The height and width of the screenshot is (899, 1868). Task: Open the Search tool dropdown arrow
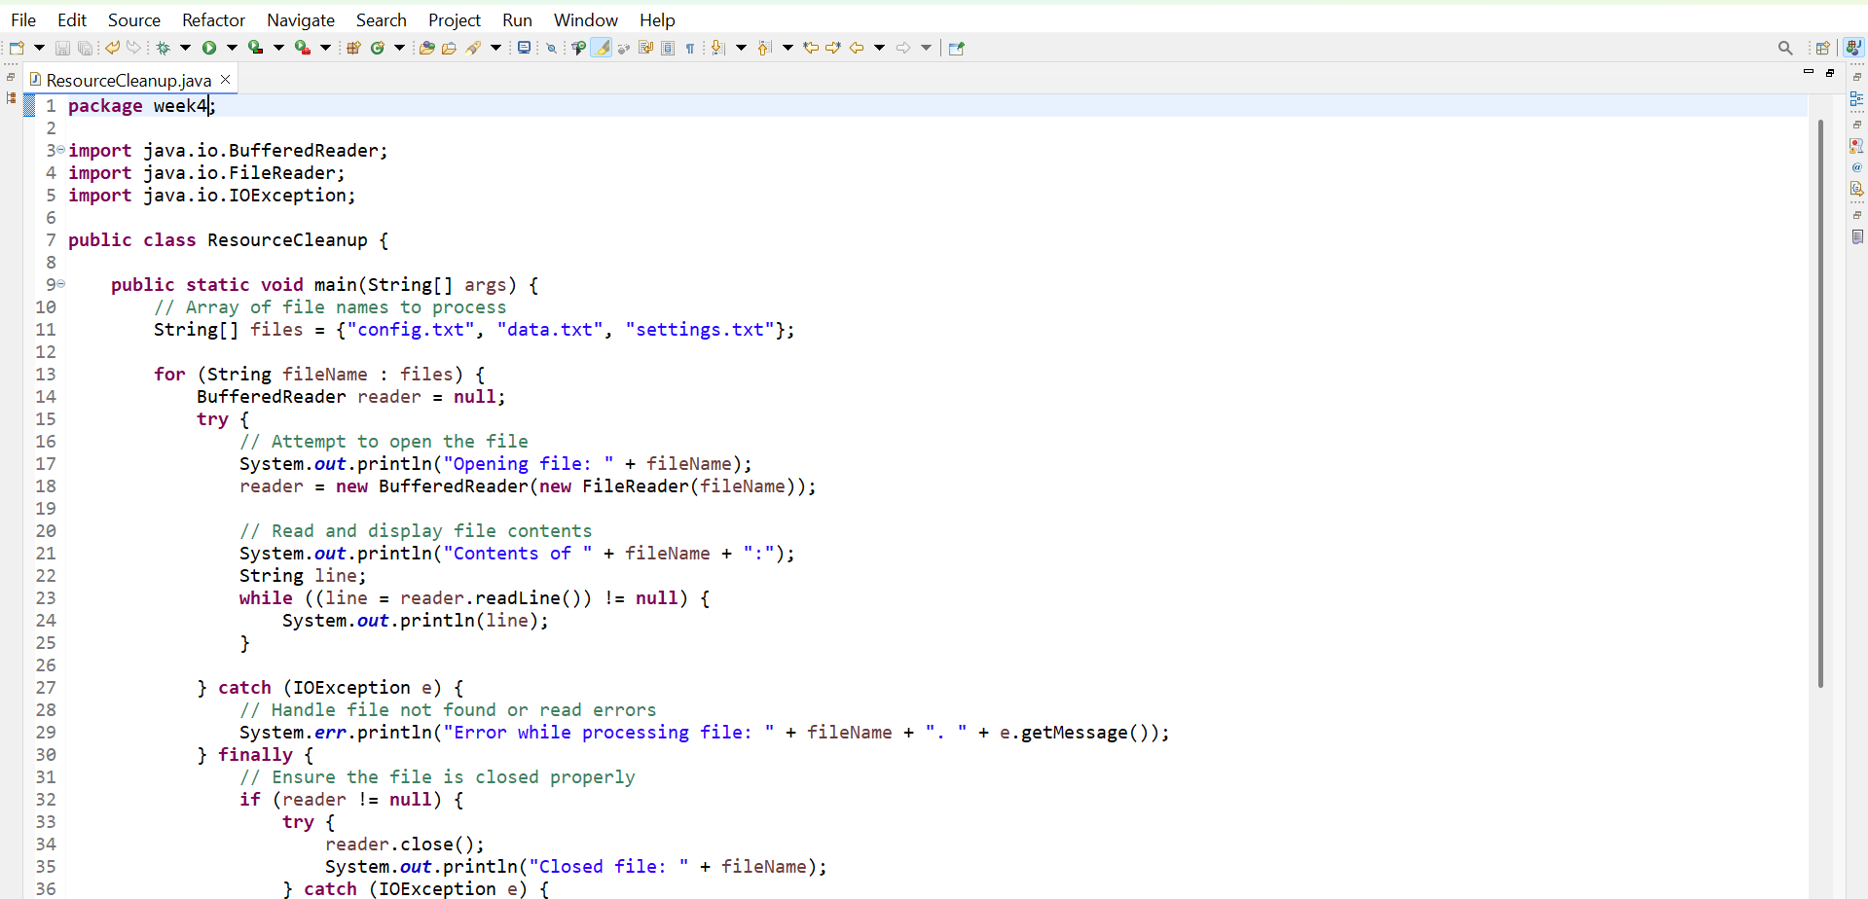495,48
